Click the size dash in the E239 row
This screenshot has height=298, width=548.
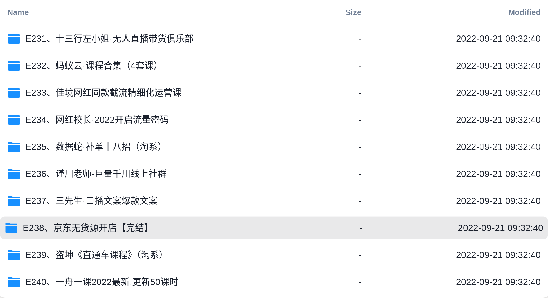360,255
